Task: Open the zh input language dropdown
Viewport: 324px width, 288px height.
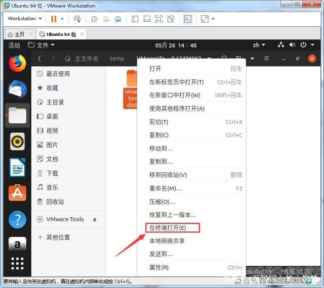Action: (x=259, y=45)
